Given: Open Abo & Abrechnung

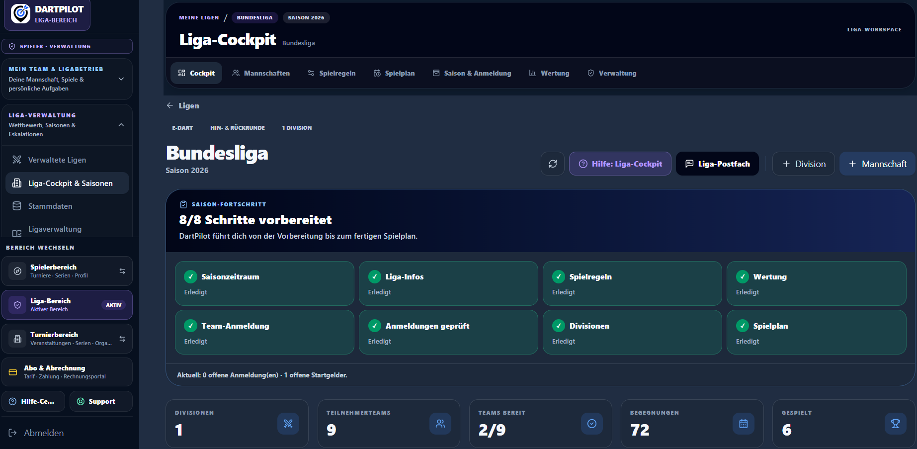Looking at the screenshot, I should [x=67, y=372].
